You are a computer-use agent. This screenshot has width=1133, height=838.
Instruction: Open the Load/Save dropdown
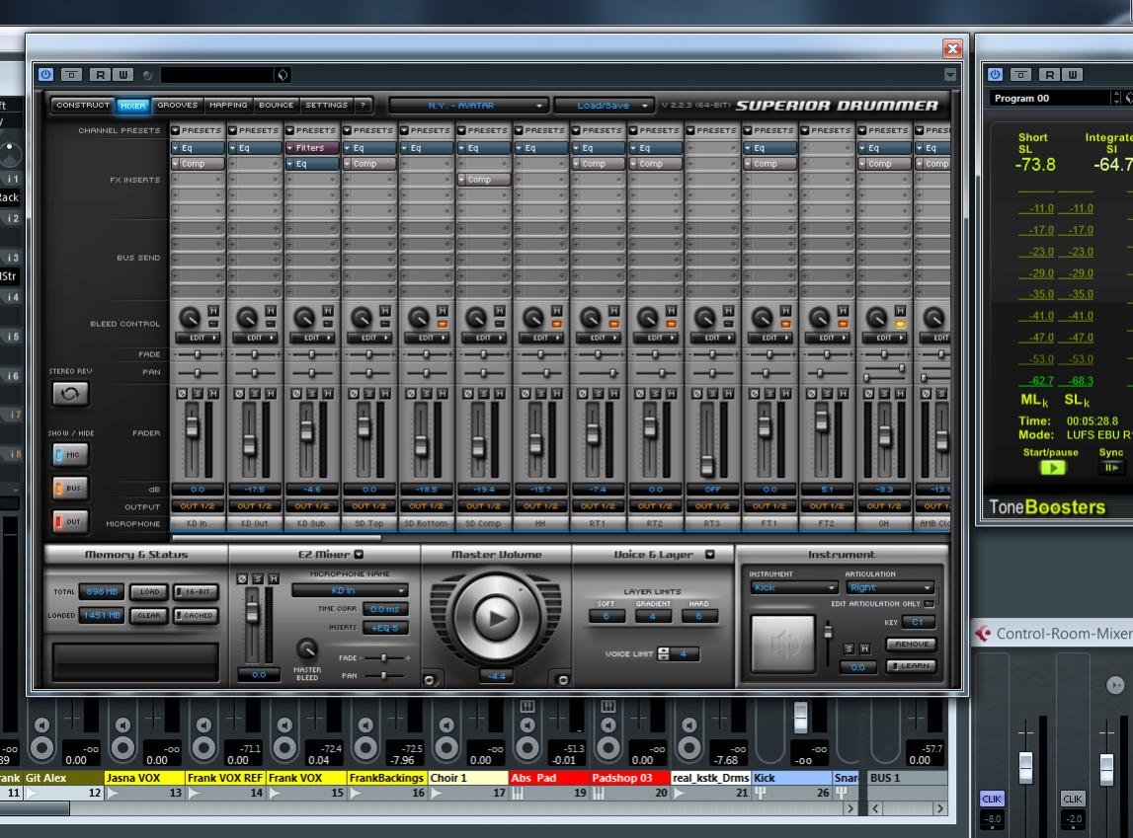tap(605, 106)
